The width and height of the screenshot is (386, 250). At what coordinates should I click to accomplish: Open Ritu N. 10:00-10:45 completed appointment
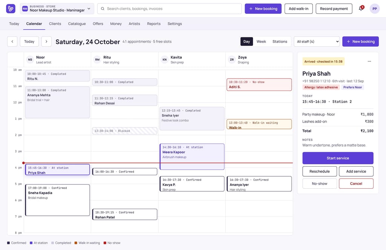click(x=57, y=76)
